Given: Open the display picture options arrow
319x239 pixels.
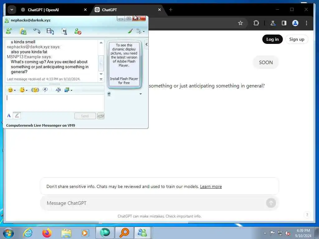Looking at the screenshot, I should (140, 94).
